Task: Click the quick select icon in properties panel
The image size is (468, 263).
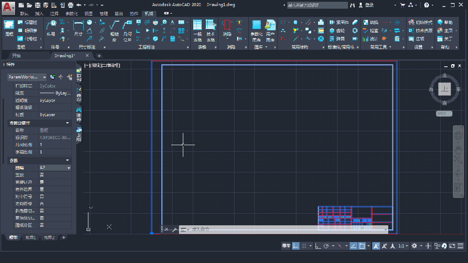Action: [69, 77]
